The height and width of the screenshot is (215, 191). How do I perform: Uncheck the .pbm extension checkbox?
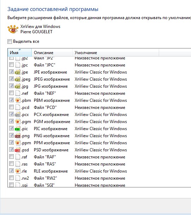(11, 100)
